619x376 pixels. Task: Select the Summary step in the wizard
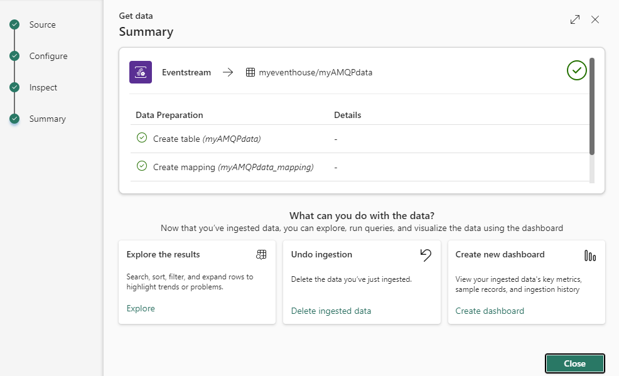47,119
